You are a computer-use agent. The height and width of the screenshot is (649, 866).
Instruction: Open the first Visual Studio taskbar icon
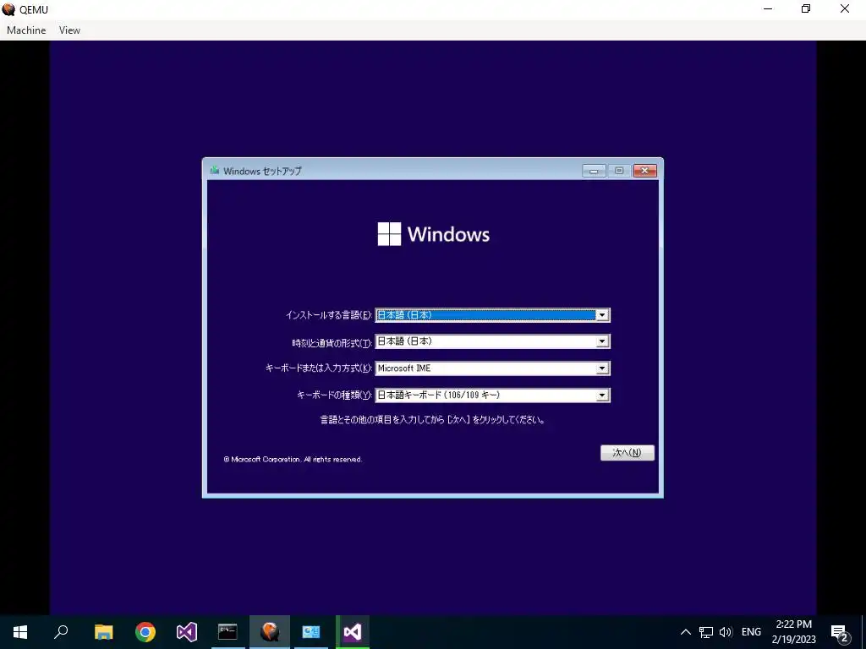tap(187, 632)
